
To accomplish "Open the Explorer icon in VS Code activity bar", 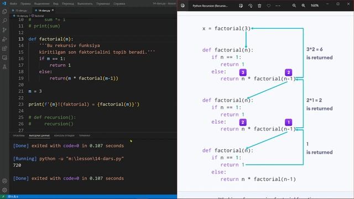I will pos(4,12).
